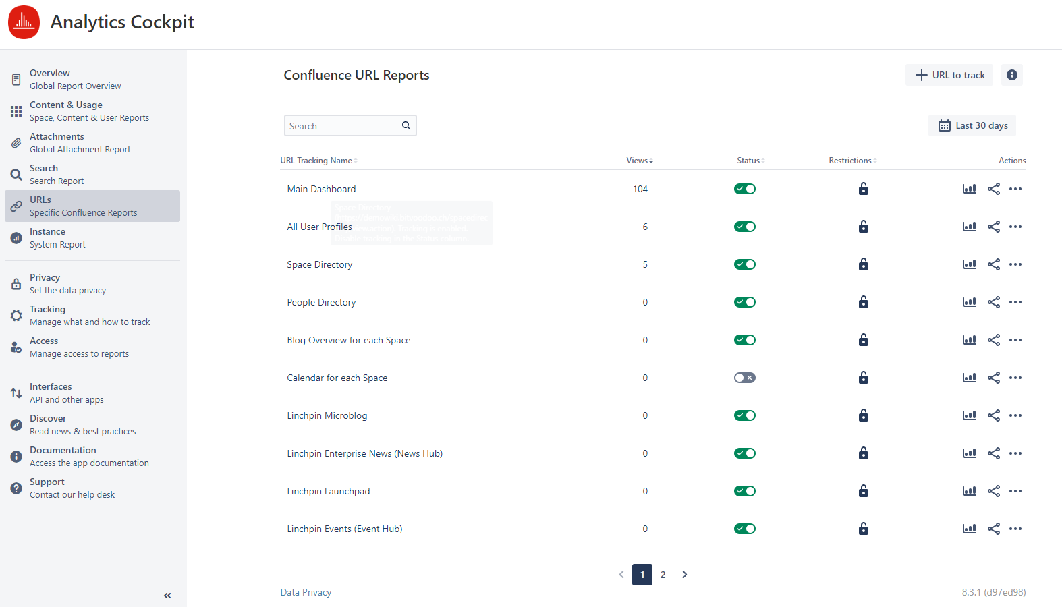Sort the table by the Views column

pyautogui.click(x=639, y=161)
